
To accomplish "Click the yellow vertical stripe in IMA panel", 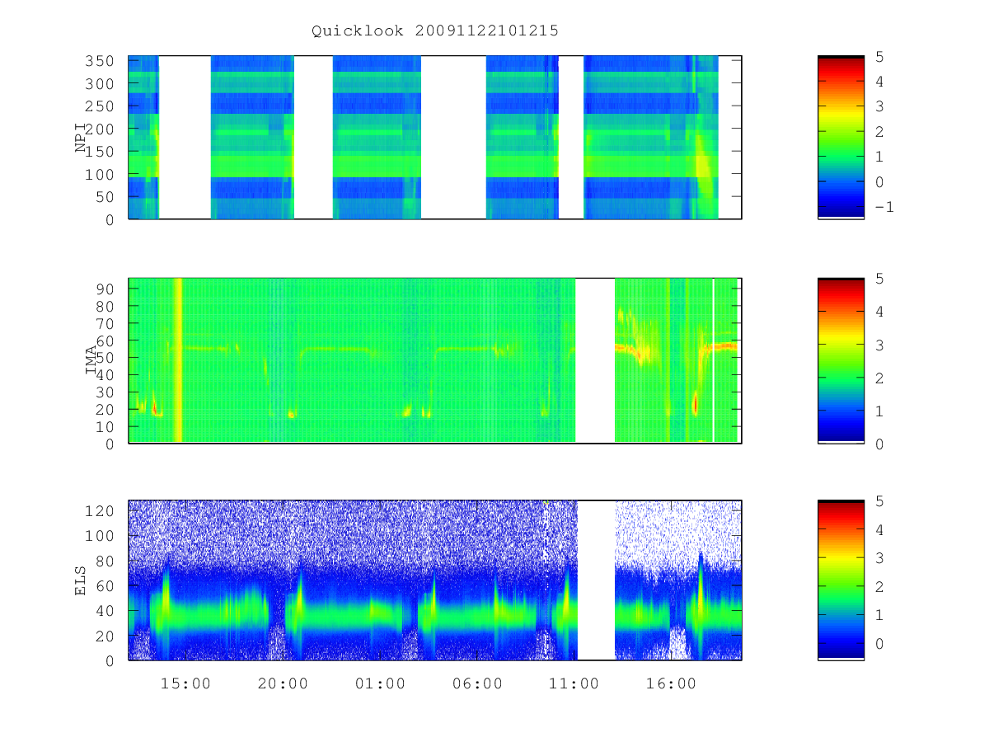I will pyautogui.click(x=178, y=360).
